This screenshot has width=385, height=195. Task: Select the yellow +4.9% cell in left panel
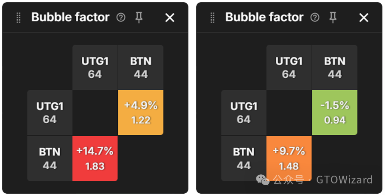coord(141,113)
